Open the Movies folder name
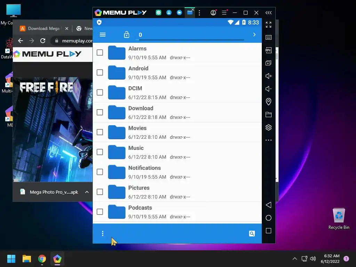The height and width of the screenshot is (267, 356). (x=137, y=128)
